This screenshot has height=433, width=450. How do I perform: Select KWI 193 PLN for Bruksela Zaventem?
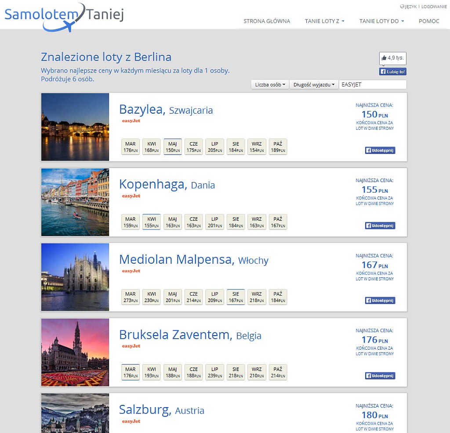click(x=152, y=372)
